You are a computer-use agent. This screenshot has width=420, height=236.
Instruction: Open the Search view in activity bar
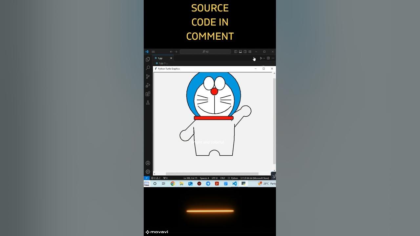148,68
